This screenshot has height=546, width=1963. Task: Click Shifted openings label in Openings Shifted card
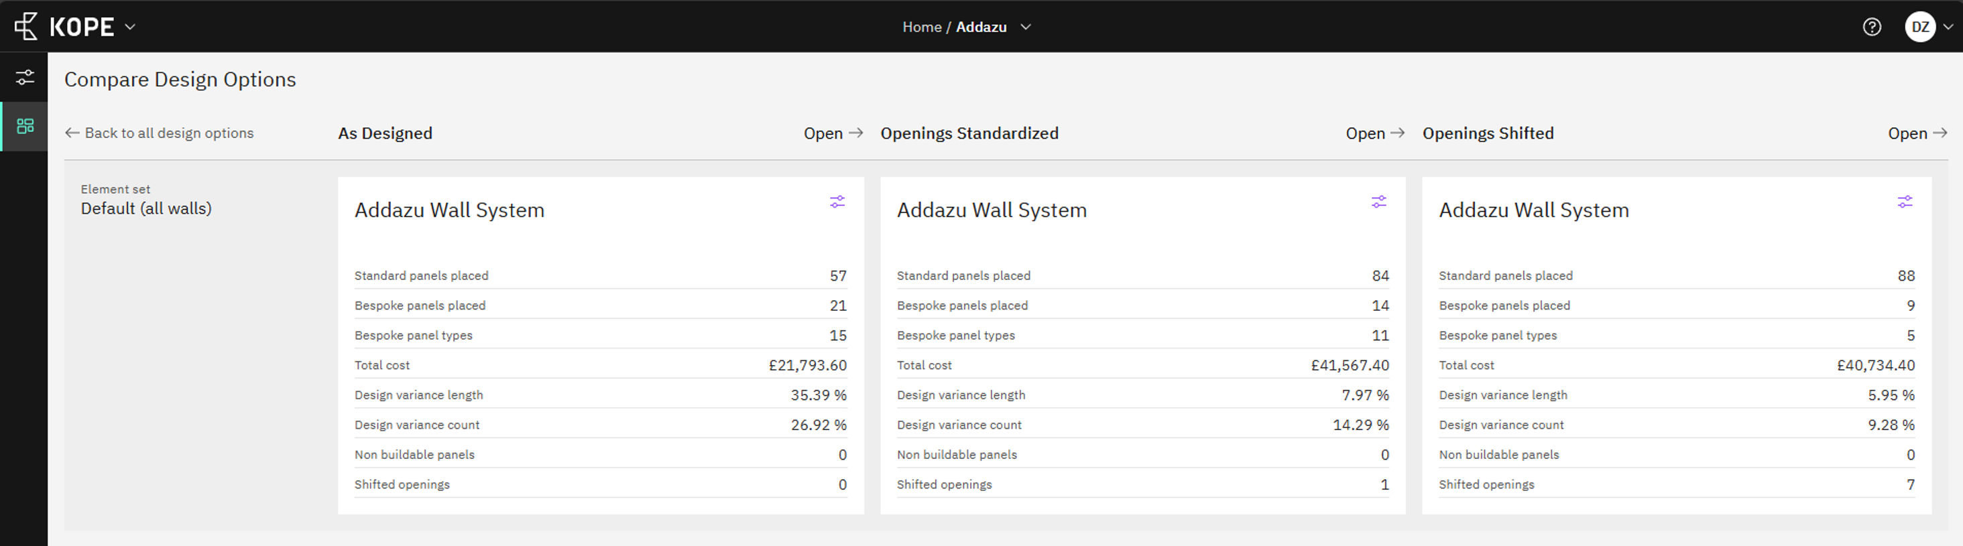1486,484
